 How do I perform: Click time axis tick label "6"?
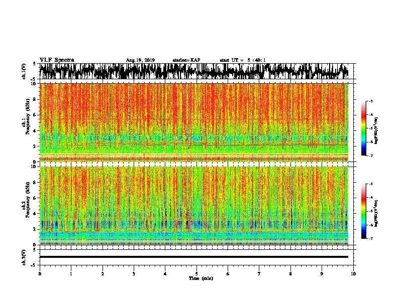[228, 273]
